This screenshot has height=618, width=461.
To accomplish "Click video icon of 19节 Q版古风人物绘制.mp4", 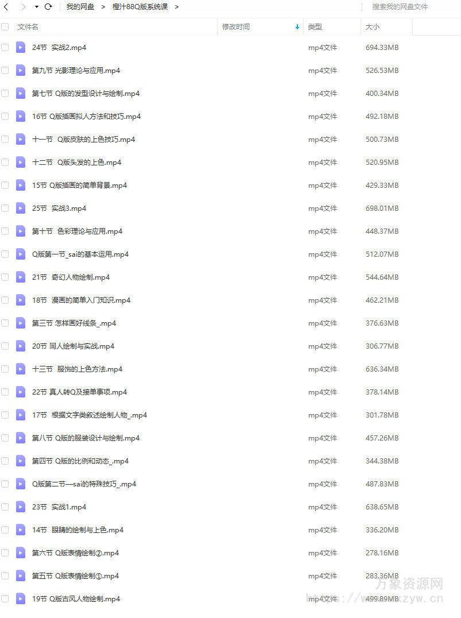I will click(x=21, y=598).
